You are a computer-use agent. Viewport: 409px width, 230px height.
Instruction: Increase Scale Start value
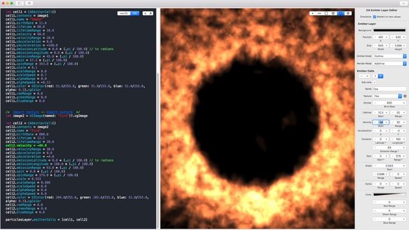(x=404, y=166)
